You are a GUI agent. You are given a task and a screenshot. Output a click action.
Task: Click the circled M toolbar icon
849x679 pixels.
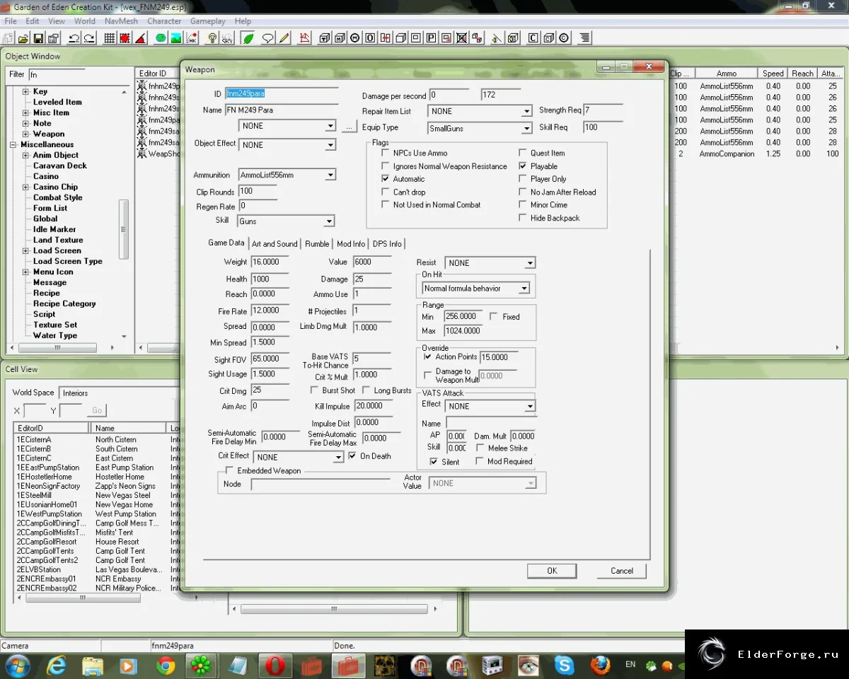354,38
